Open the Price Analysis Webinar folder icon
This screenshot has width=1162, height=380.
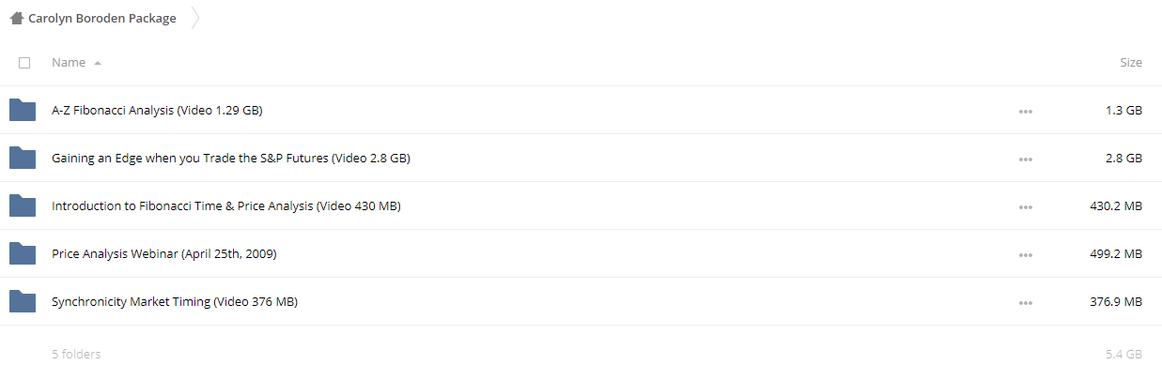click(23, 253)
